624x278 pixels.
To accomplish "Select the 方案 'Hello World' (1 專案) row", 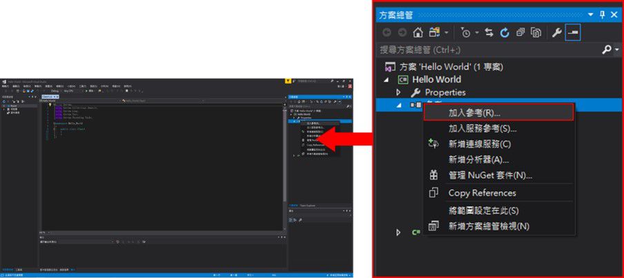I will pyautogui.click(x=498, y=66).
